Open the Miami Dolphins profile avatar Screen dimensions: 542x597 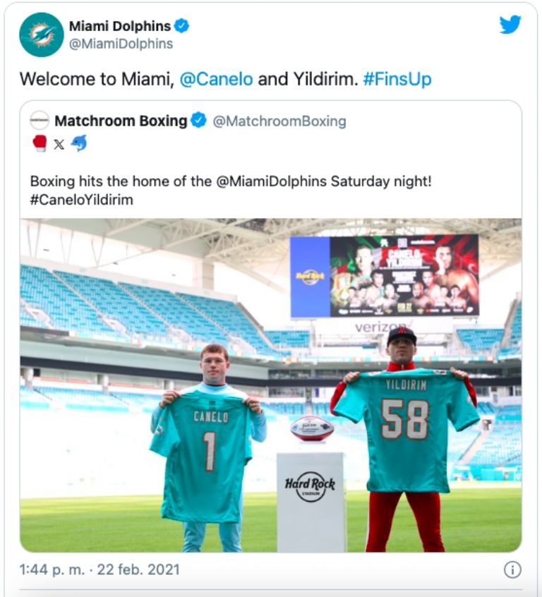[x=42, y=35]
